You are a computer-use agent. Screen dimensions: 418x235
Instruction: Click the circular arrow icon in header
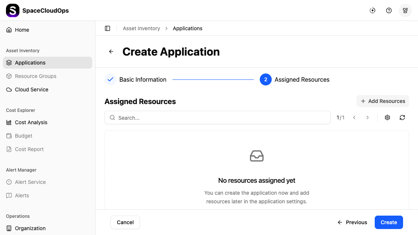click(372, 10)
